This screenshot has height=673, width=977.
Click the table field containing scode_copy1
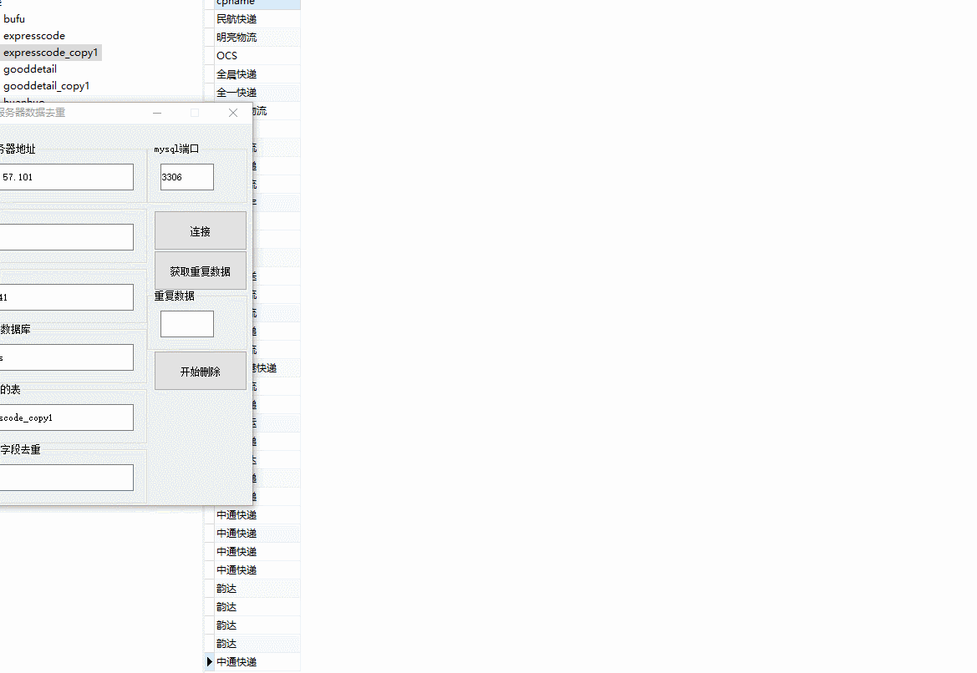pos(66,417)
